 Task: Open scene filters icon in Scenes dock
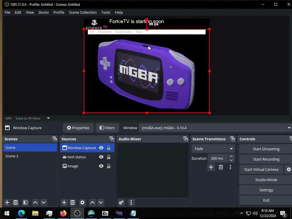tap(25, 202)
